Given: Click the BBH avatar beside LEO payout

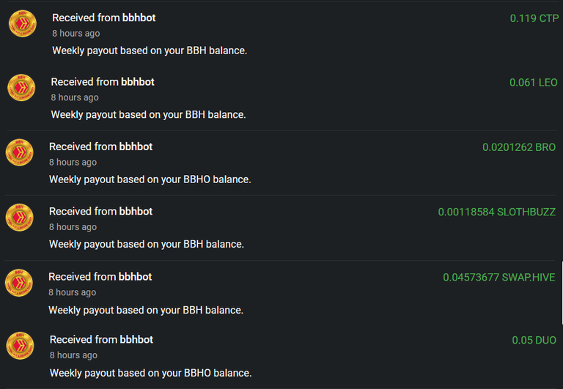Looking at the screenshot, I should [21, 88].
